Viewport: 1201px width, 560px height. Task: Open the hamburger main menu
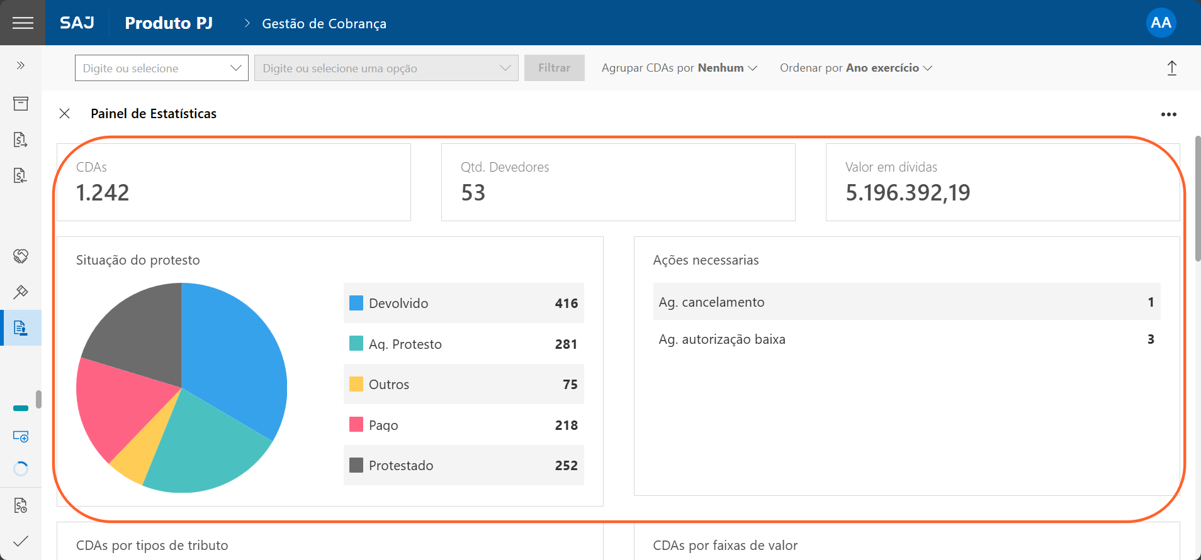pos(23,23)
